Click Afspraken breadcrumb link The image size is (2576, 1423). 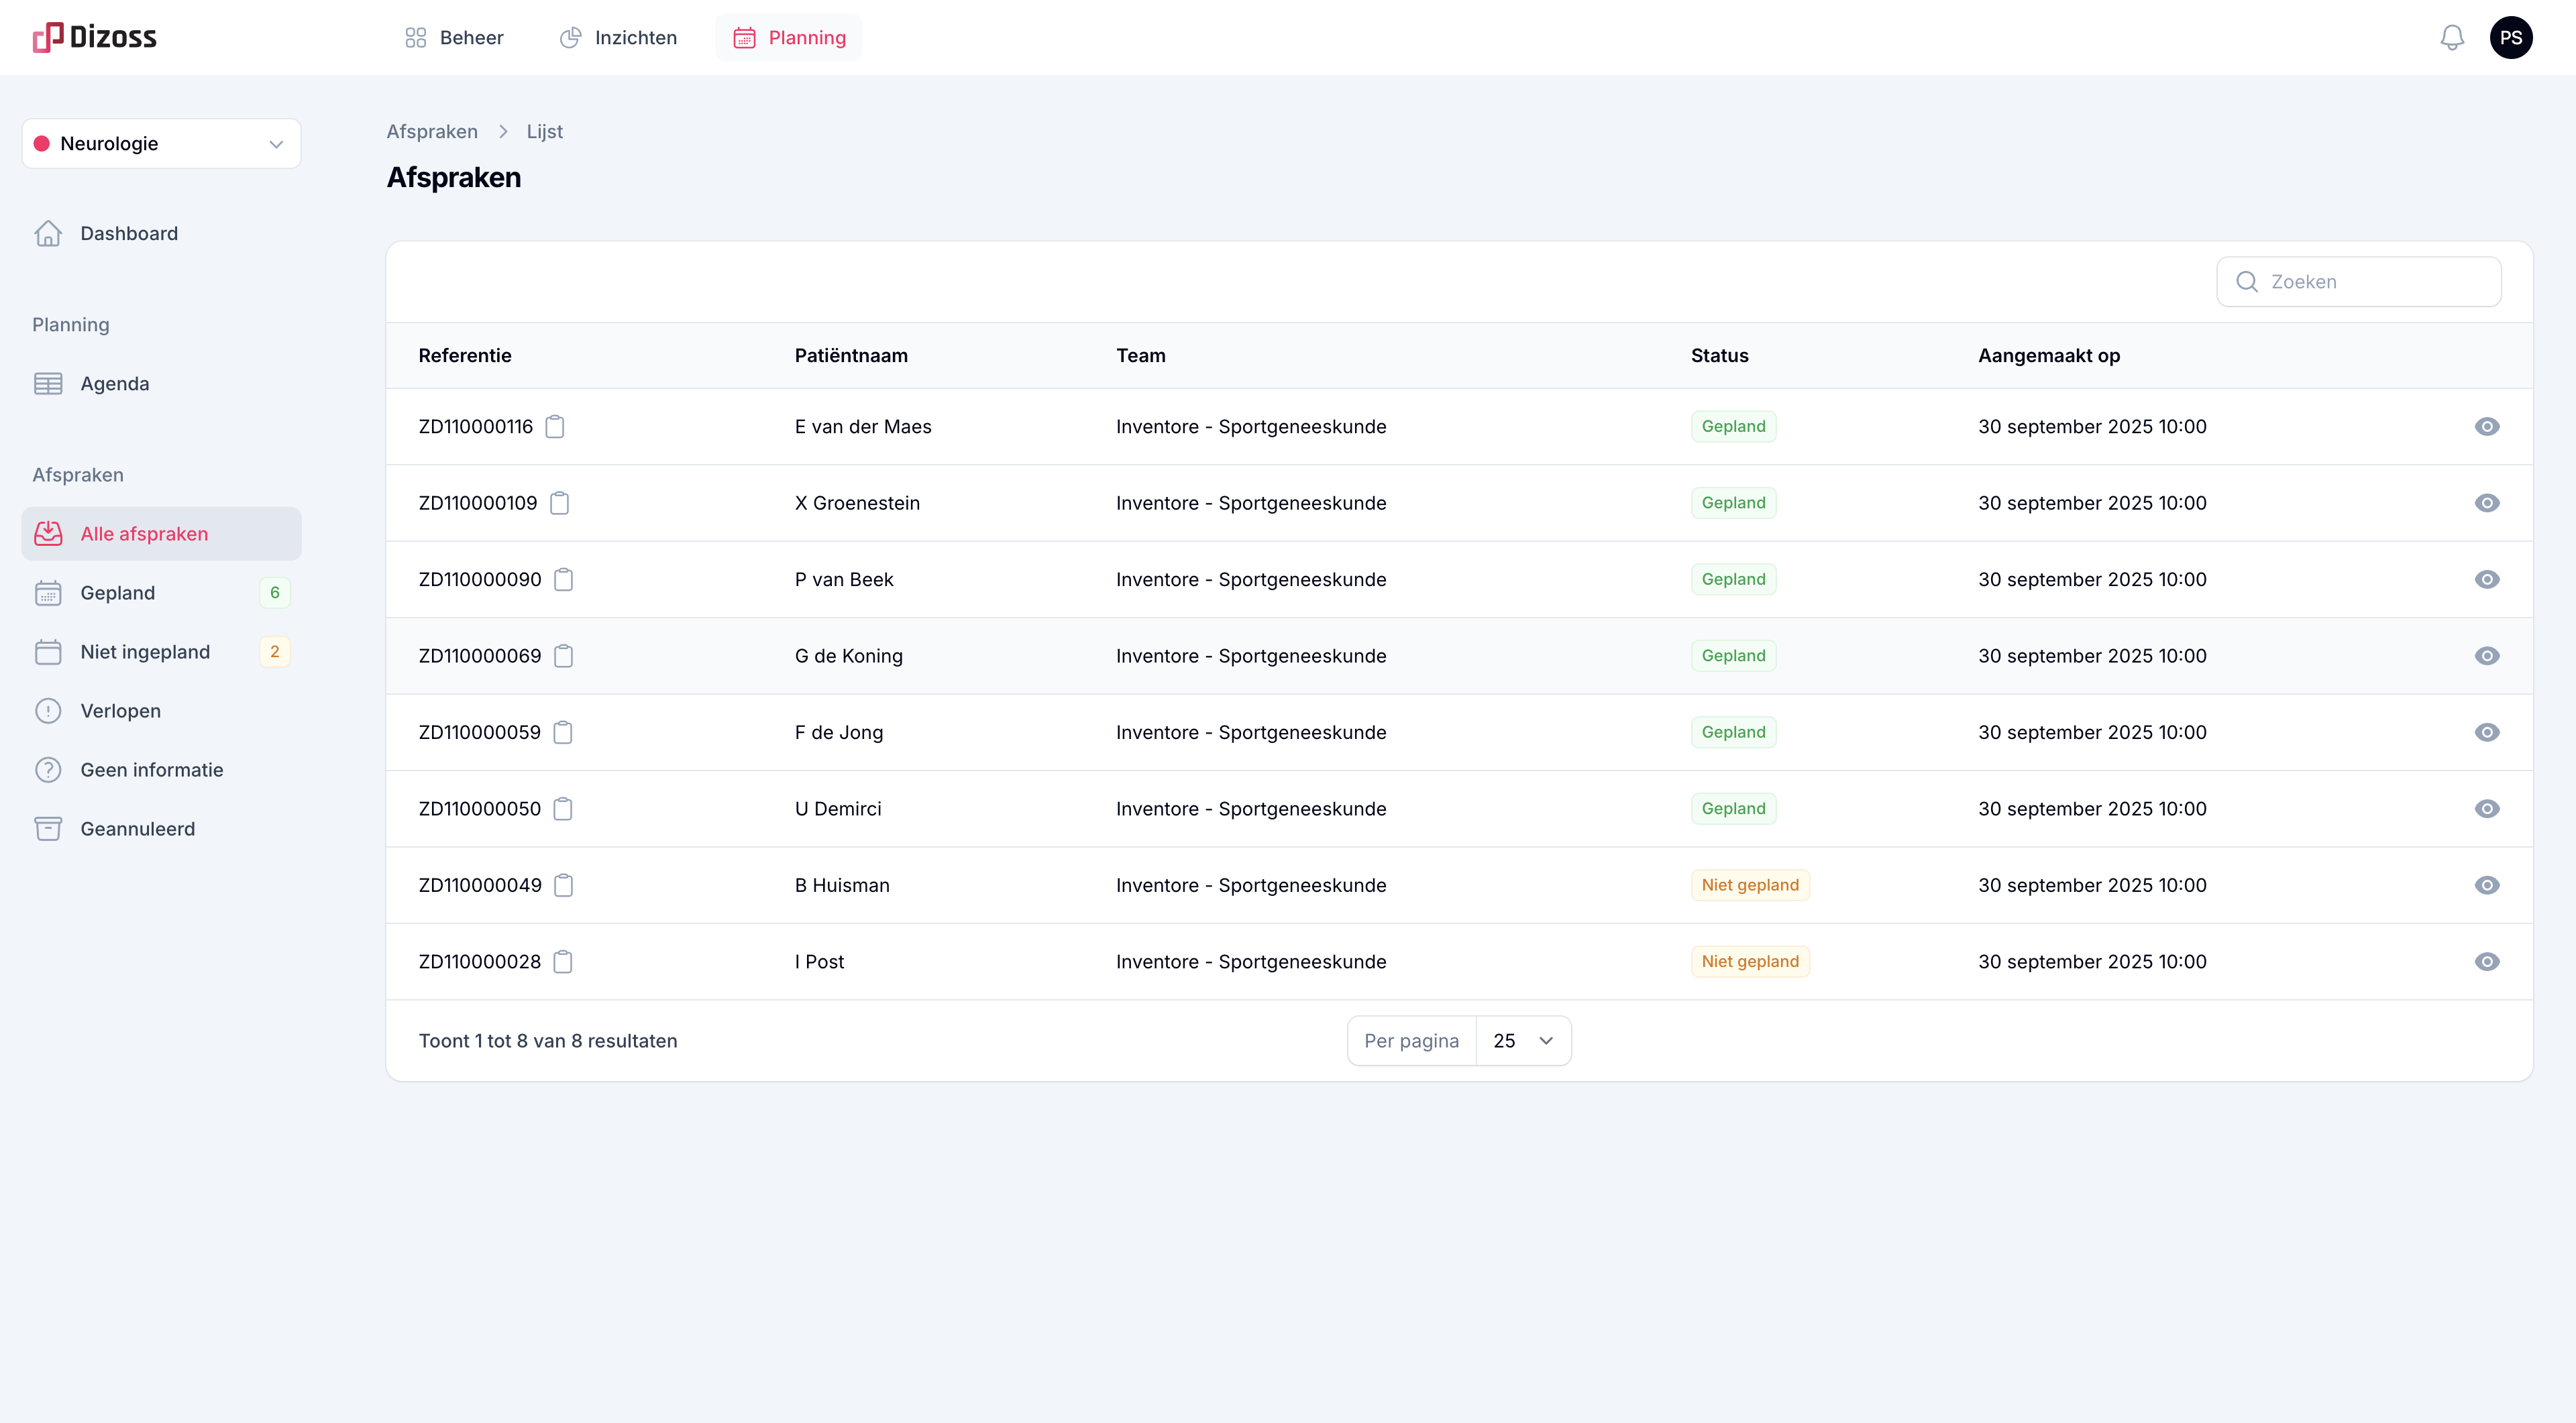432,132
